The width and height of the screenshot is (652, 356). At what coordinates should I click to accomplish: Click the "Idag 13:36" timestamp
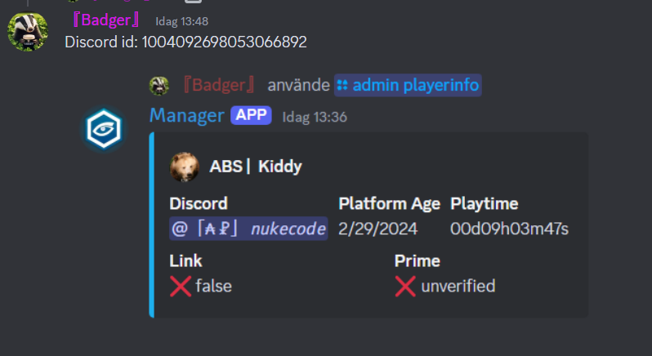[x=315, y=117]
